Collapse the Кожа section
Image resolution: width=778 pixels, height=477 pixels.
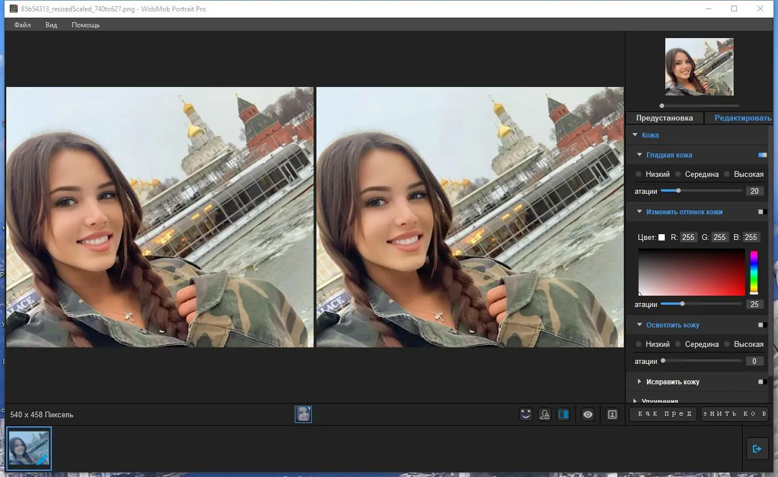(x=635, y=135)
